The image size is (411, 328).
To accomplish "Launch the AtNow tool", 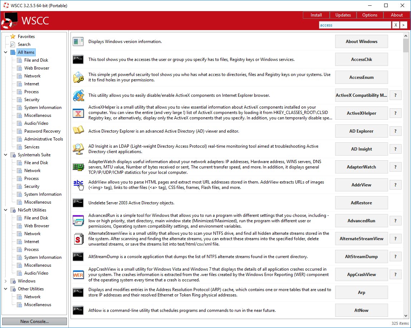I will click(x=362, y=310).
